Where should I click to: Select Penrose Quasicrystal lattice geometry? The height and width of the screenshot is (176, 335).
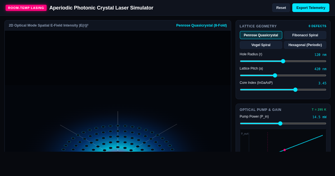[261, 35]
